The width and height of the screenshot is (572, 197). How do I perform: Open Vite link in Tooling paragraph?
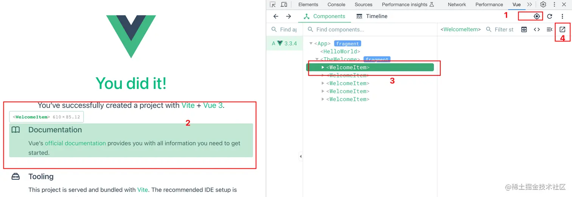point(142,190)
